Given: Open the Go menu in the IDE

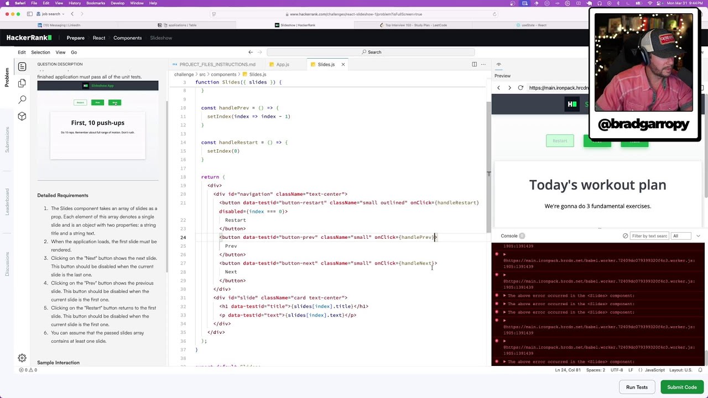Looking at the screenshot, I should [x=74, y=52].
